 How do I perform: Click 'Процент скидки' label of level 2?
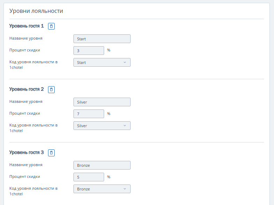[25, 114]
